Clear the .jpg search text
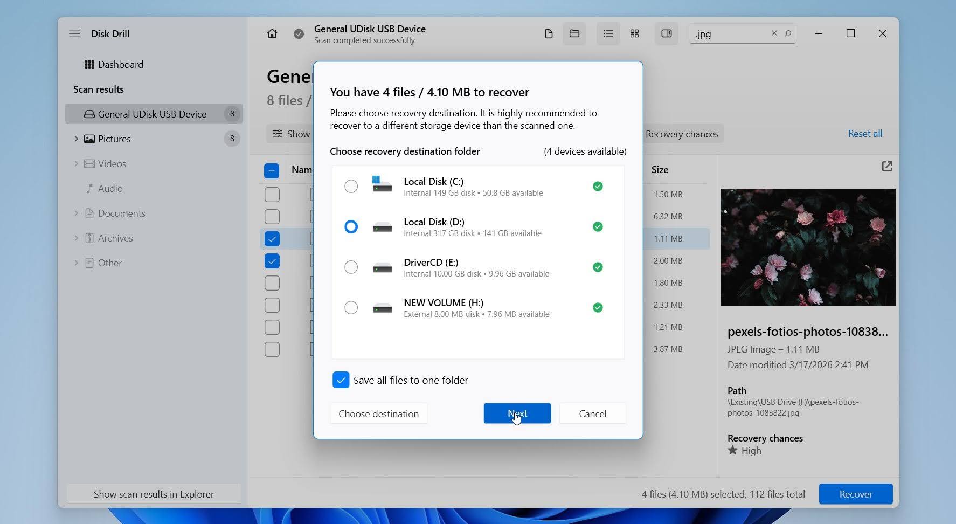The height and width of the screenshot is (524, 956). 774,33
